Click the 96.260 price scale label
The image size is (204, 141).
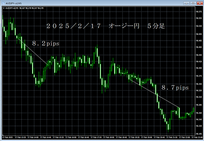(x=199, y=113)
